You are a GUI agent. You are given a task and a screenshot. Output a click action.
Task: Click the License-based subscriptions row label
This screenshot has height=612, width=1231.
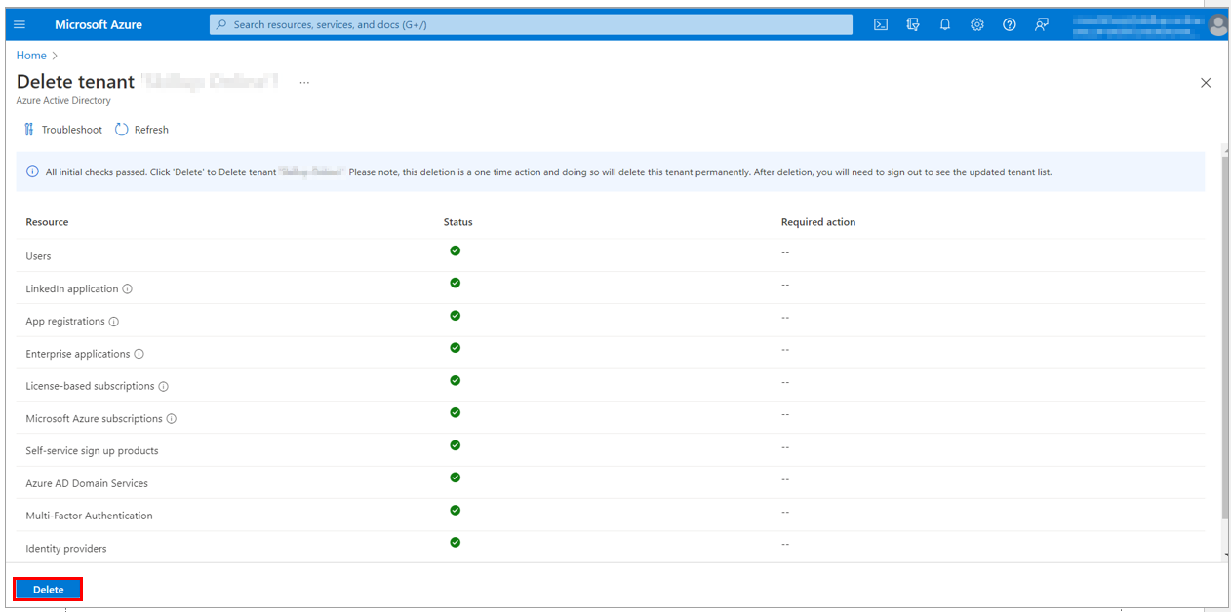(x=90, y=386)
